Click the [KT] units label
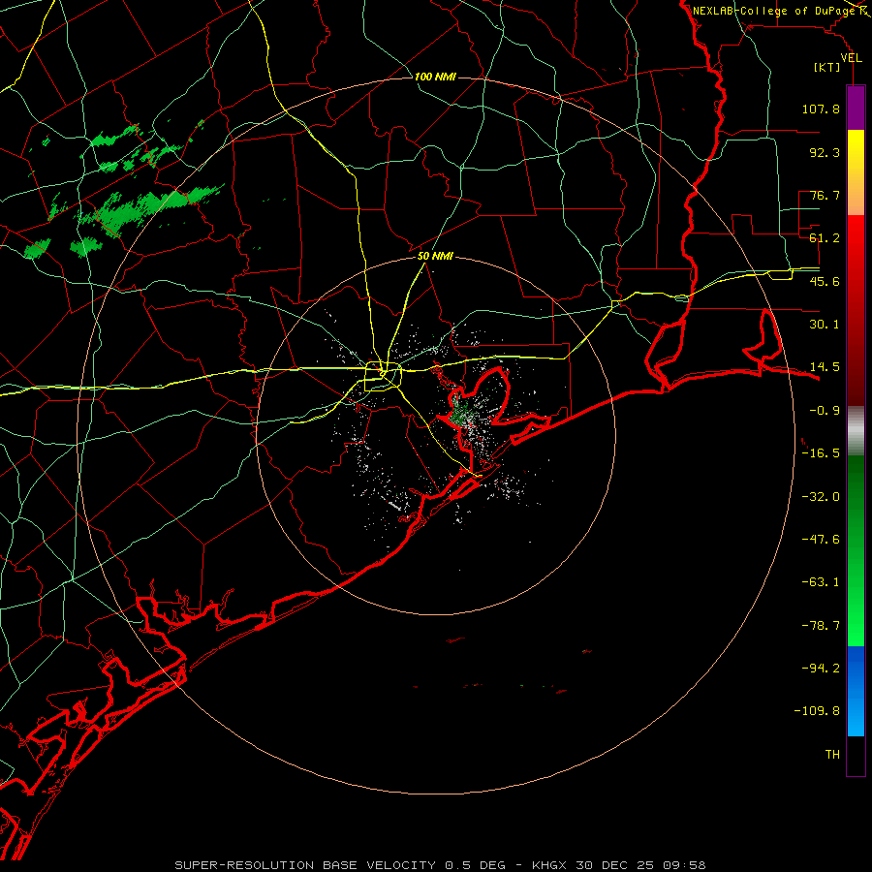Viewport: 872px width, 872px height. coord(827,67)
